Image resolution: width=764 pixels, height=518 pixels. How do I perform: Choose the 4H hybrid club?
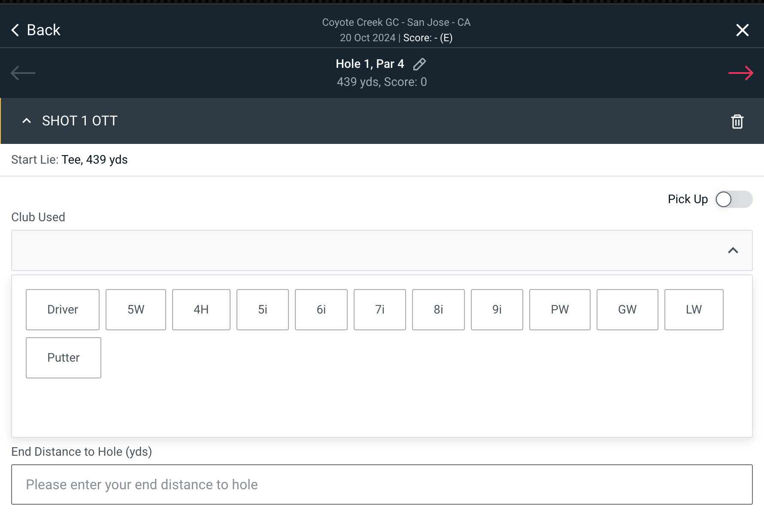201,310
